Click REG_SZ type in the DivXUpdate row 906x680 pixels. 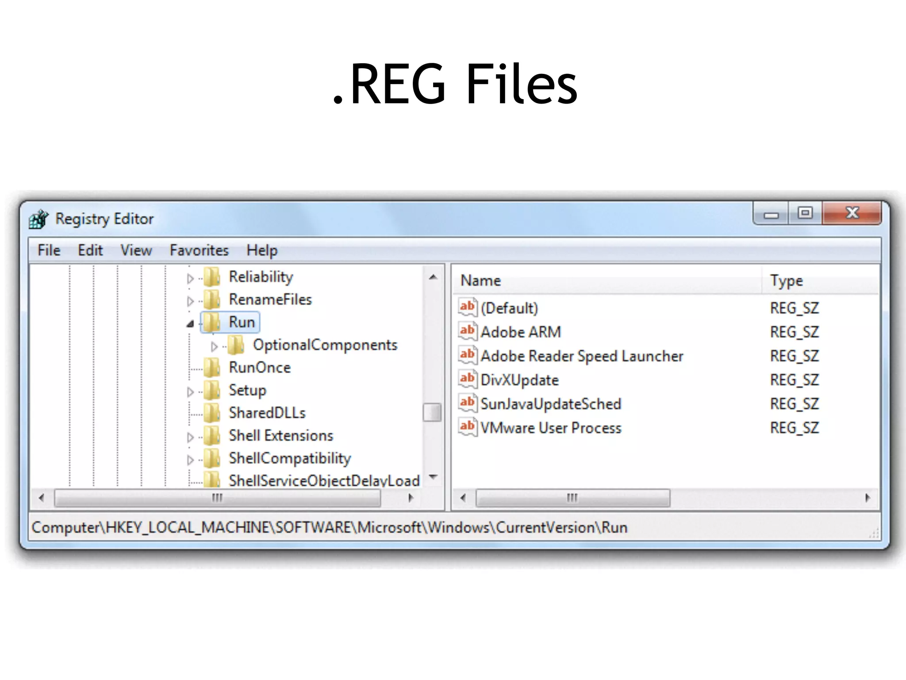pos(795,380)
